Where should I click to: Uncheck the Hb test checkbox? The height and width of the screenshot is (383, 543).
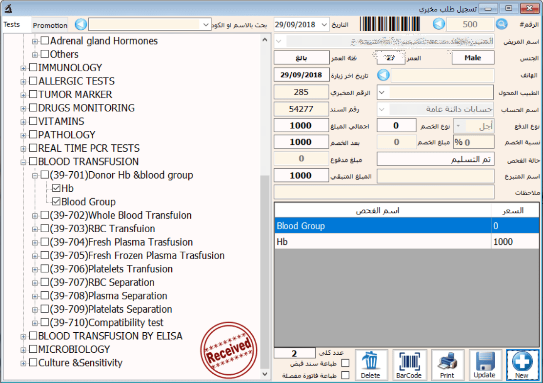(56, 188)
